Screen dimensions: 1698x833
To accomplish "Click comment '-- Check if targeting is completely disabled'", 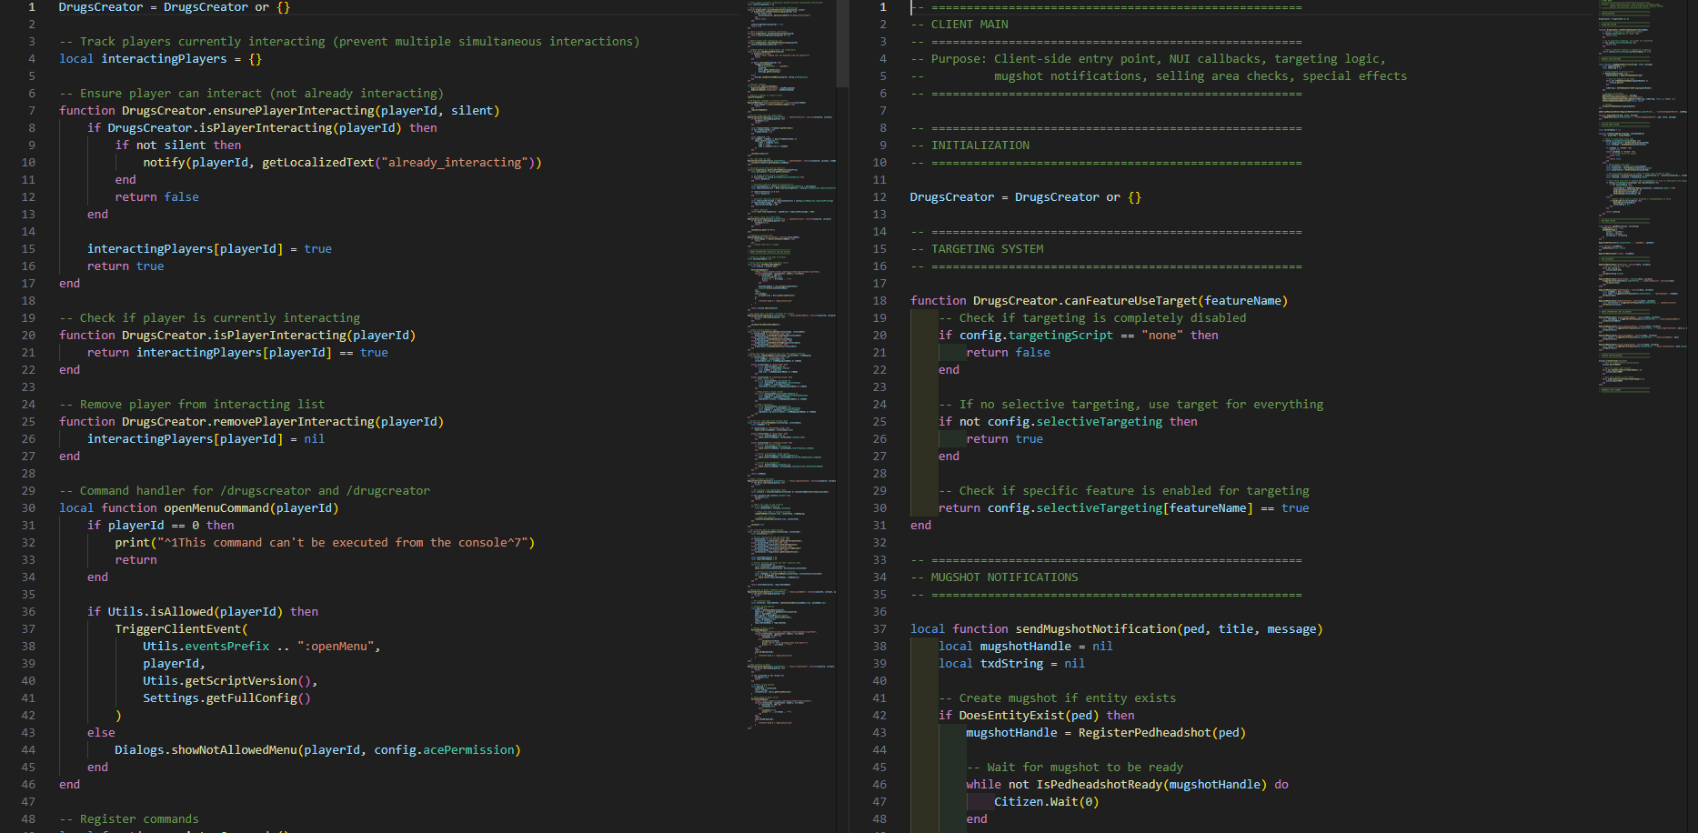I will (x=1092, y=318).
